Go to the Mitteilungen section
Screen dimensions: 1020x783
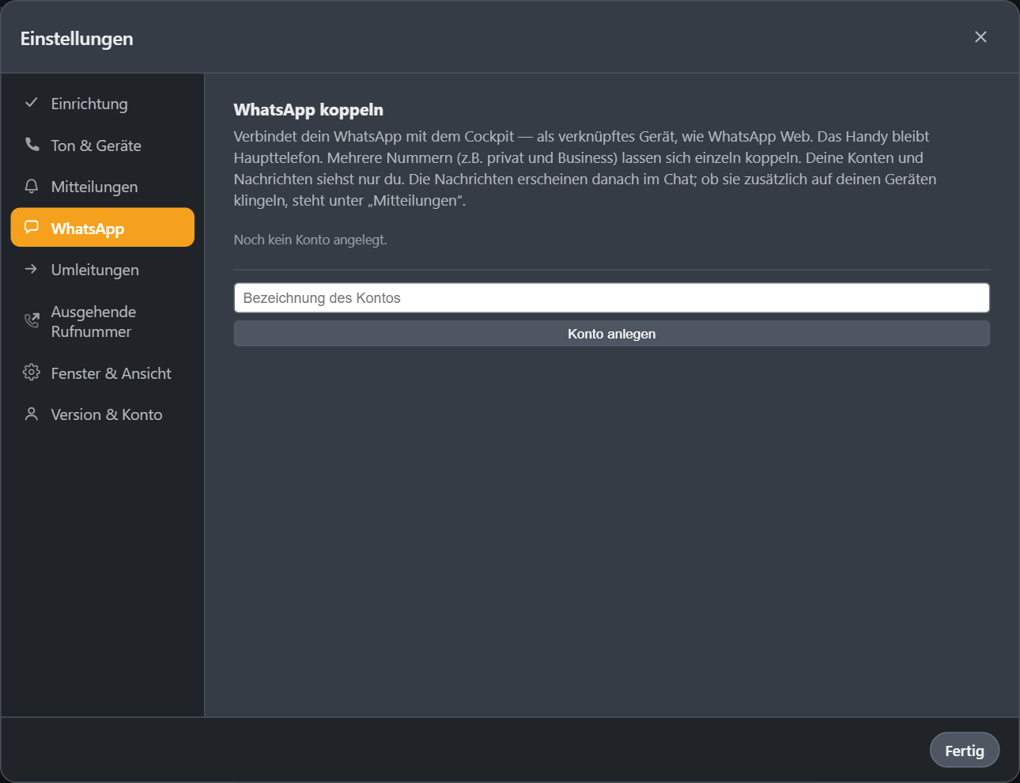pyautogui.click(x=103, y=187)
